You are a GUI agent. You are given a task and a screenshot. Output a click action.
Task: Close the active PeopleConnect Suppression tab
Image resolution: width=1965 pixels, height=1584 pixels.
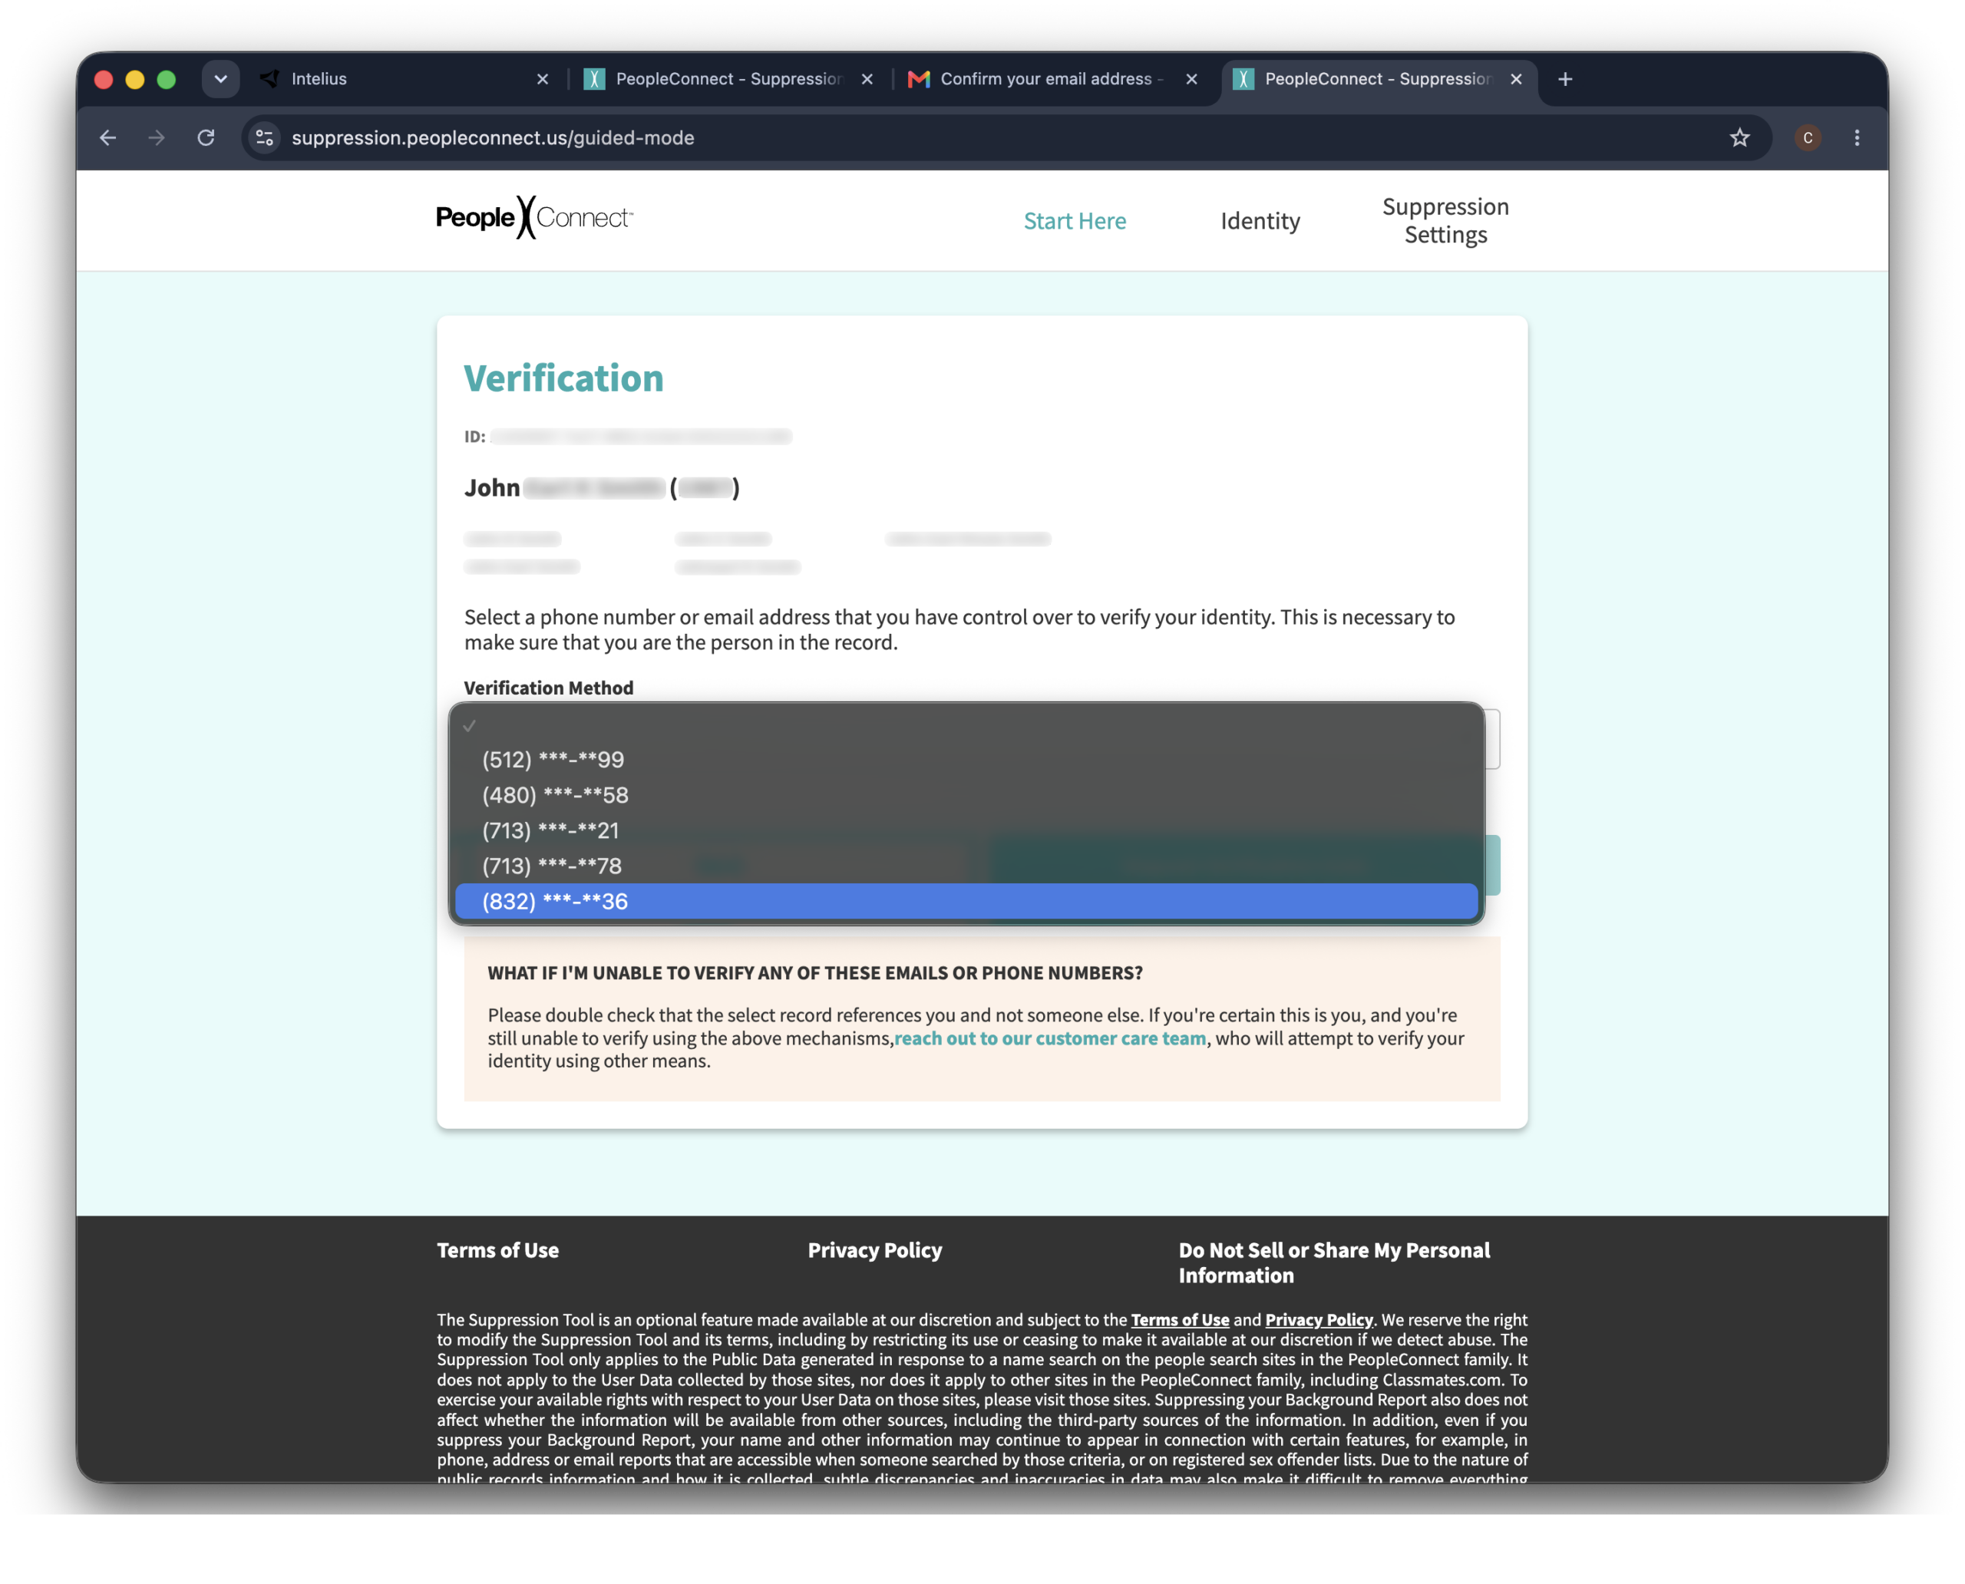[1516, 79]
